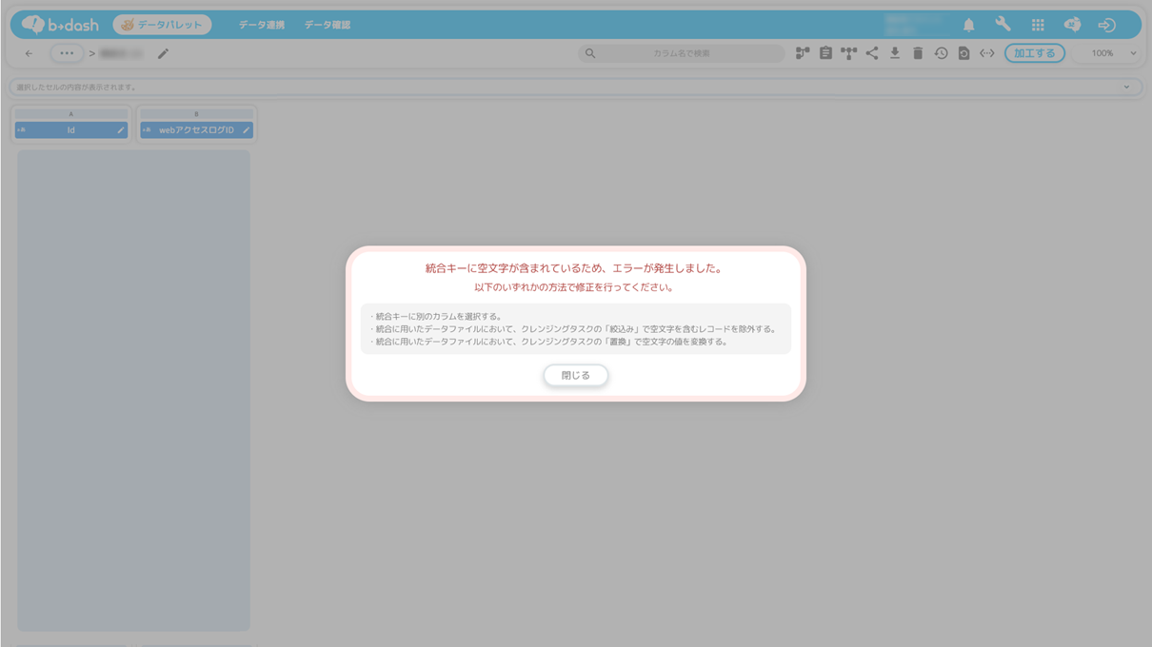Click the share icon
Image resolution: width=1152 pixels, height=647 pixels.
872,53
